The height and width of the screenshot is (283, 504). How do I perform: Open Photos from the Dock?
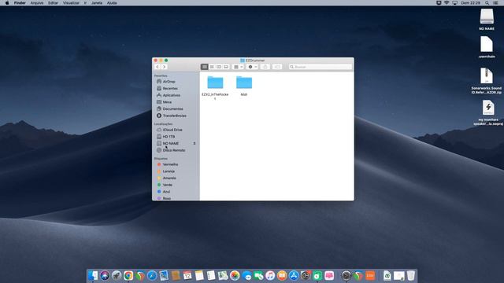click(235, 276)
